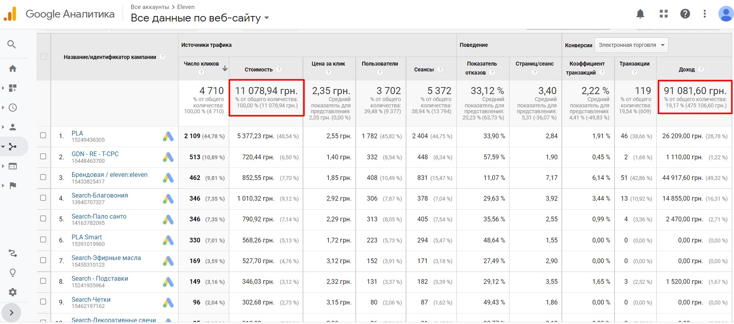Expand Realtime section arrow in sidebar

click(3, 108)
